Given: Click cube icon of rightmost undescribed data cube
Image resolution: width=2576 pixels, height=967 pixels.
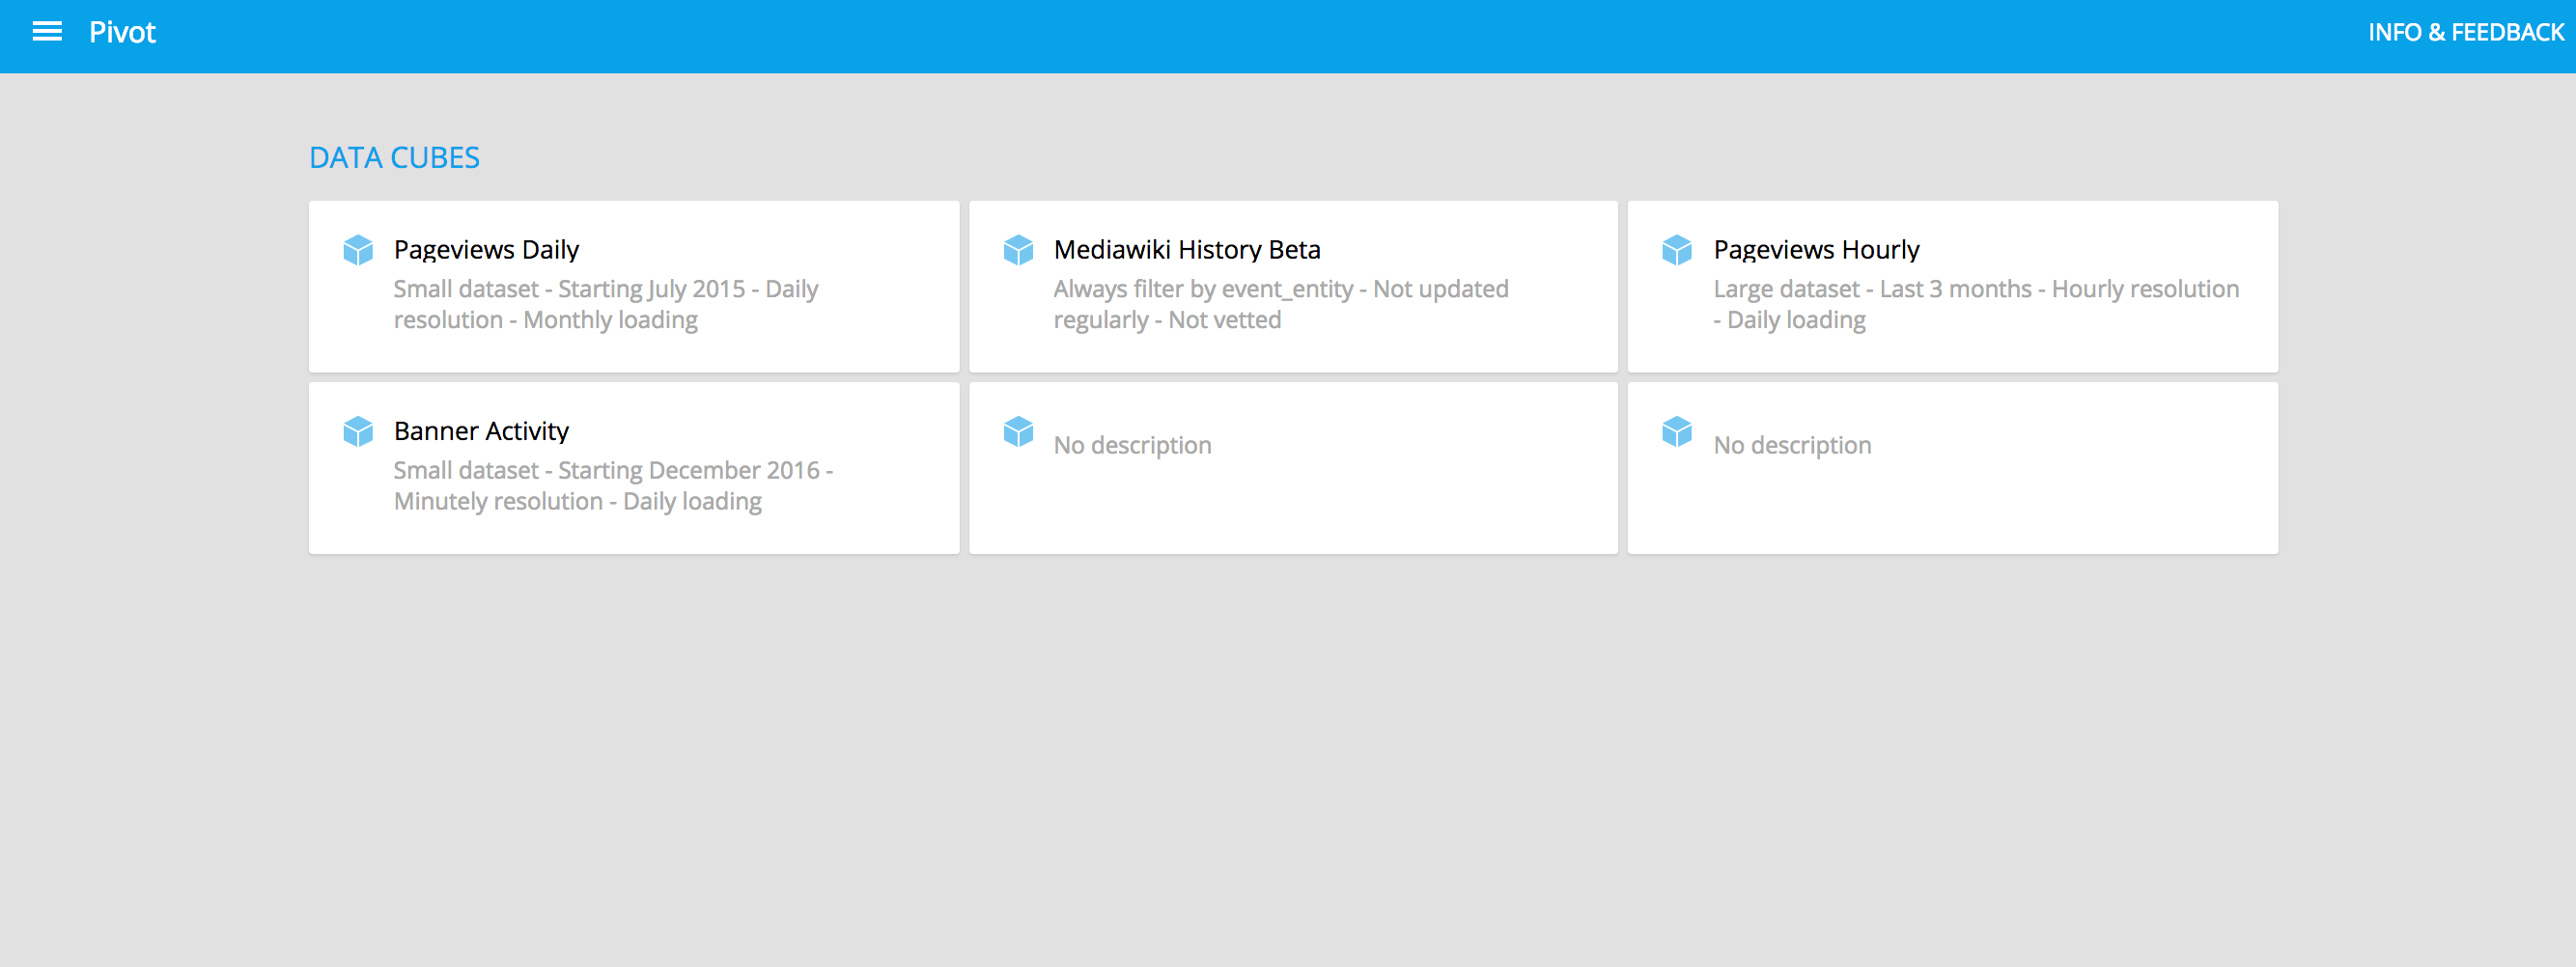Looking at the screenshot, I should click(1677, 431).
